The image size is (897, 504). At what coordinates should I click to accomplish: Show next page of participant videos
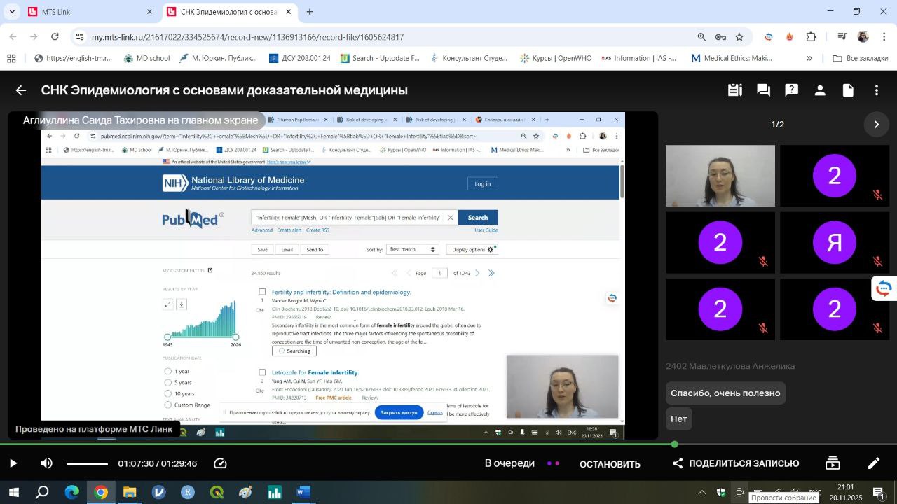[x=876, y=125]
